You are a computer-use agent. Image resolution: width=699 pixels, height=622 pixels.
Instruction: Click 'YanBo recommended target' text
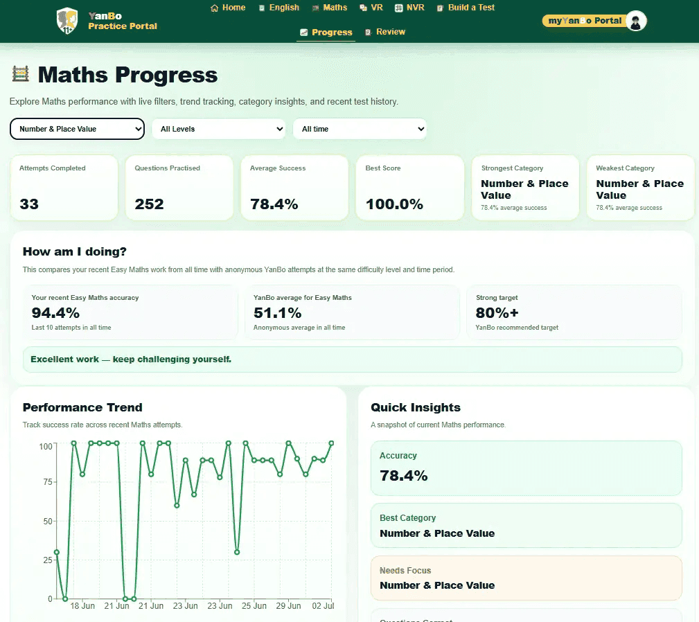pos(517,328)
